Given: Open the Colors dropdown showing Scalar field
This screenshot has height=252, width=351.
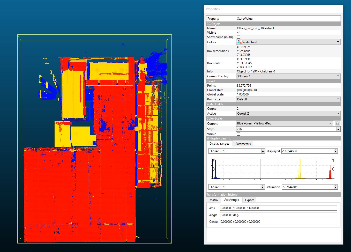Looking at the screenshot, I should point(288,42).
